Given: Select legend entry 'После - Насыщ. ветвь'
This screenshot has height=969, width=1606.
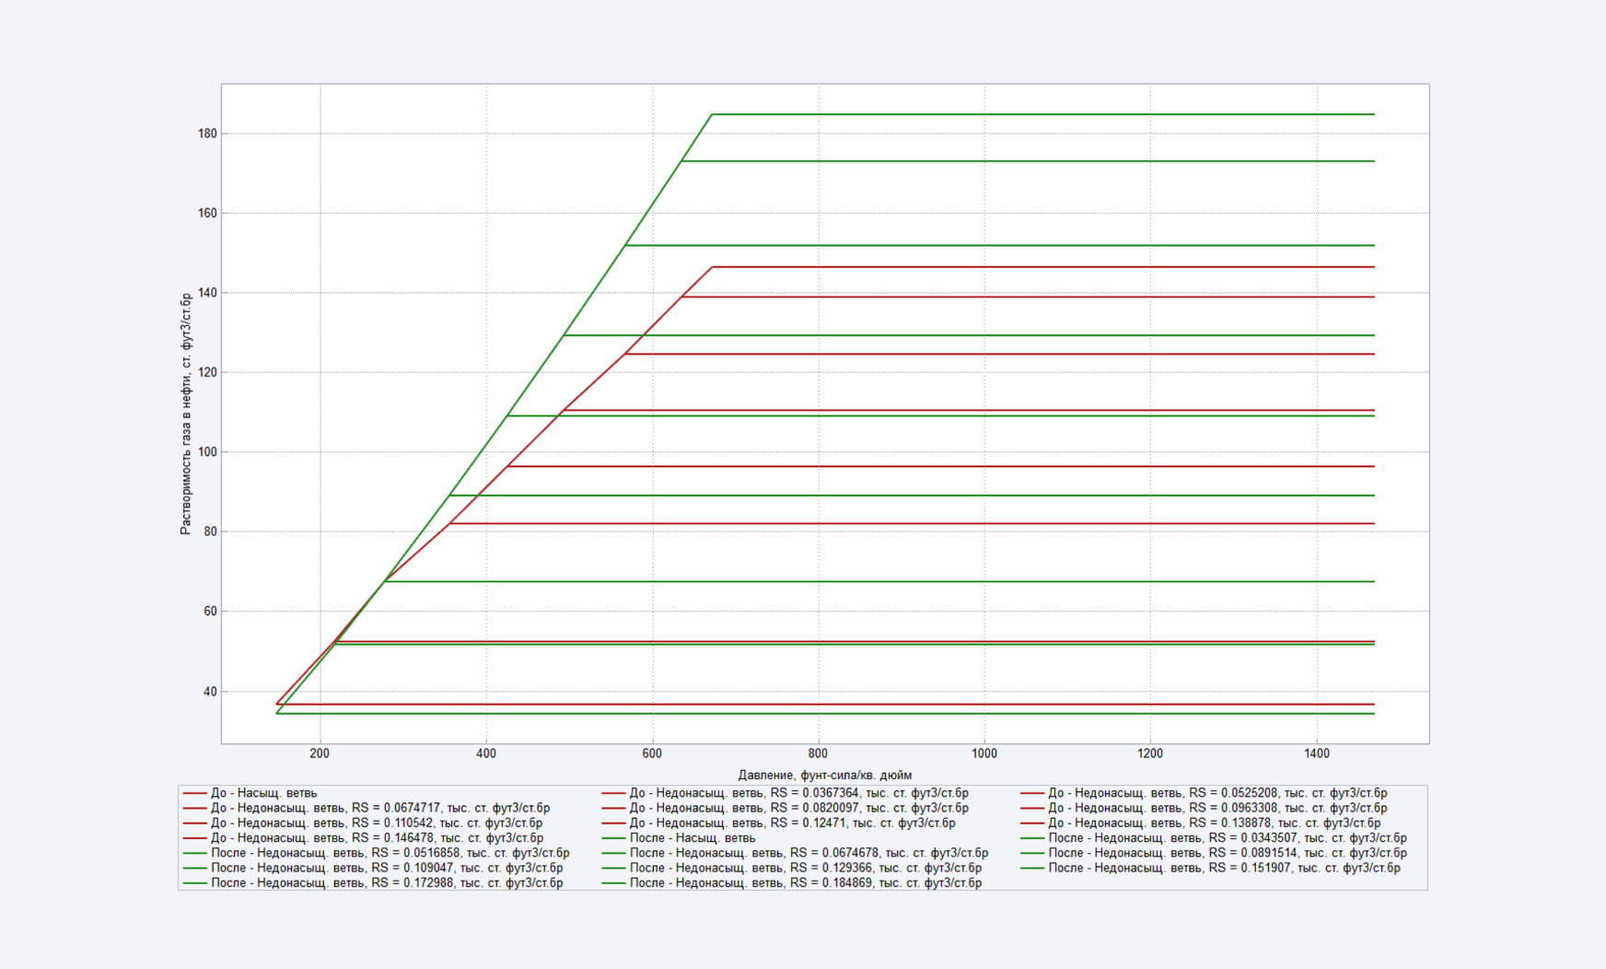Looking at the screenshot, I should pos(678,838).
